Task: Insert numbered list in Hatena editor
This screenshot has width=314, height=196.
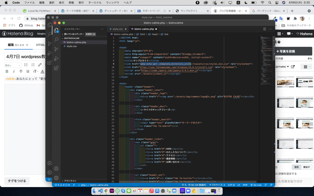Action: (33, 65)
